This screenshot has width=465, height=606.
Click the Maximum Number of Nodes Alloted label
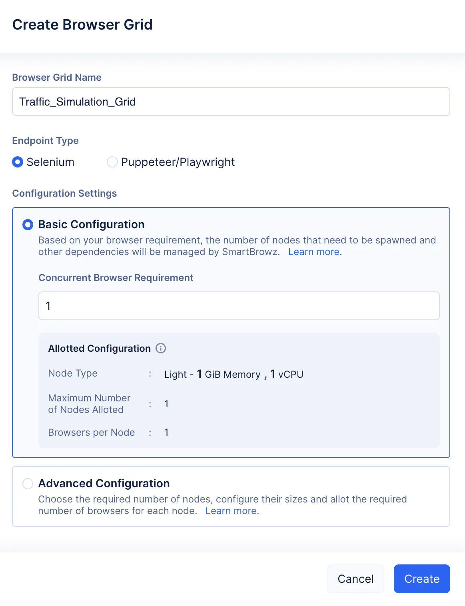click(89, 404)
